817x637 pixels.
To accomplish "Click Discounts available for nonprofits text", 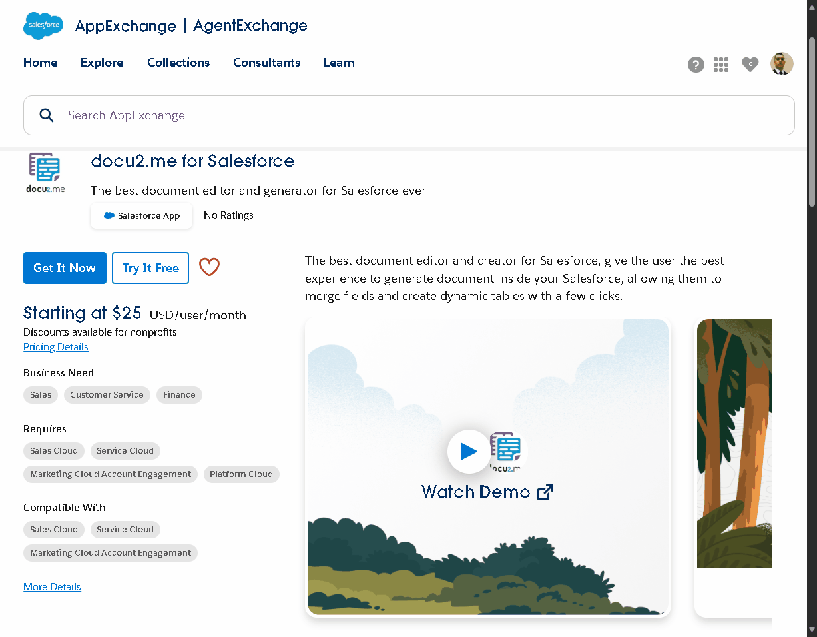I will point(100,332).
